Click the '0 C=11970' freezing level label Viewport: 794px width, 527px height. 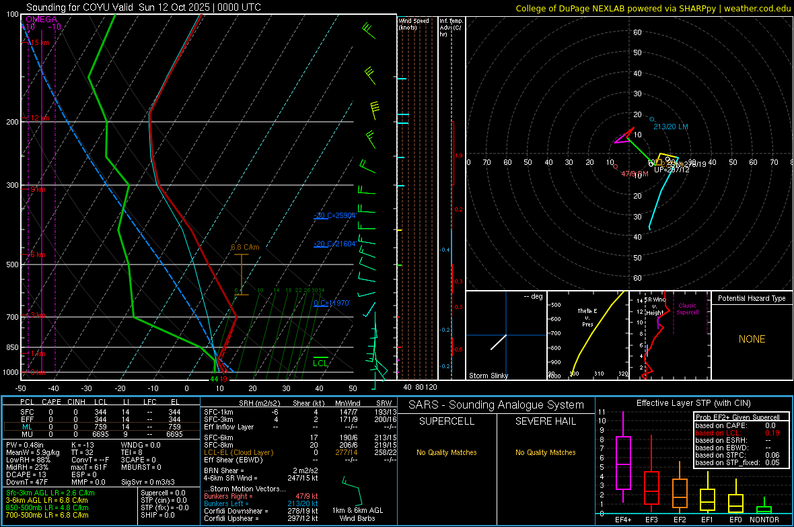click(x=332, y=303)
